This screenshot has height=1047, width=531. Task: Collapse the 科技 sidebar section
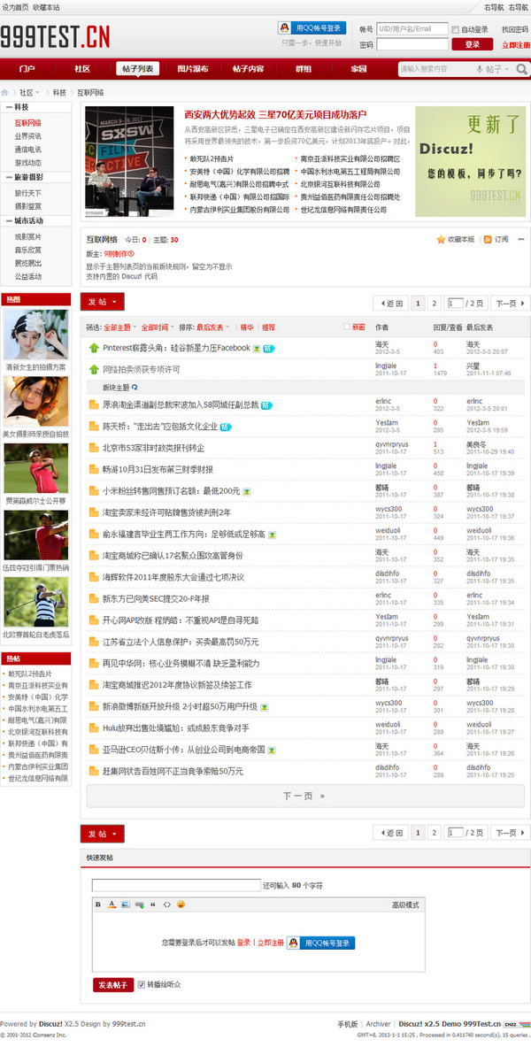pos(10,107)
